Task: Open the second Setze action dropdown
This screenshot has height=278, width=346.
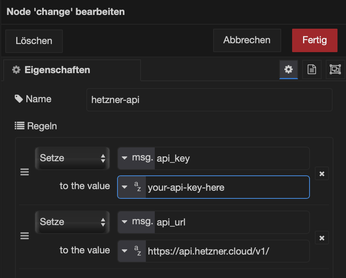Action: [x=73, y=222]
